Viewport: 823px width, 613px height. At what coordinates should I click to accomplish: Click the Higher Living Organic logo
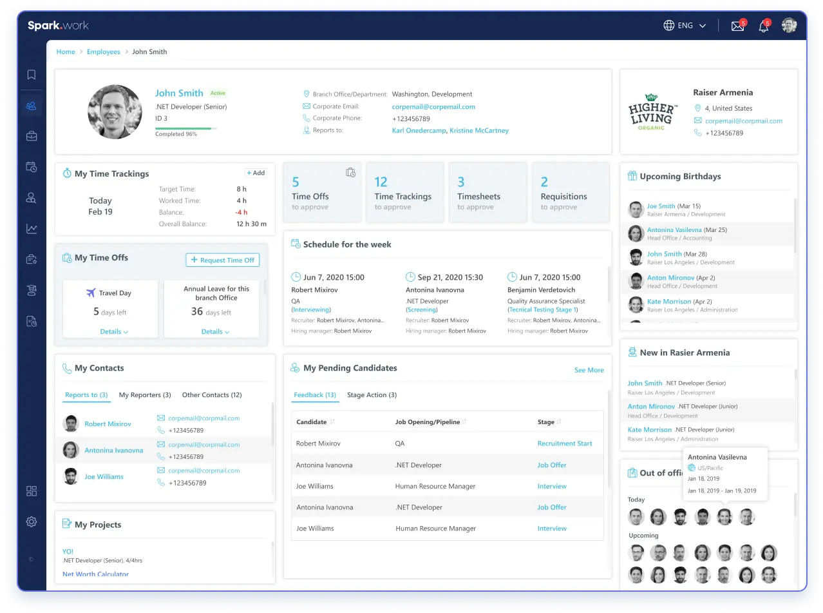[x=652, y=113]
